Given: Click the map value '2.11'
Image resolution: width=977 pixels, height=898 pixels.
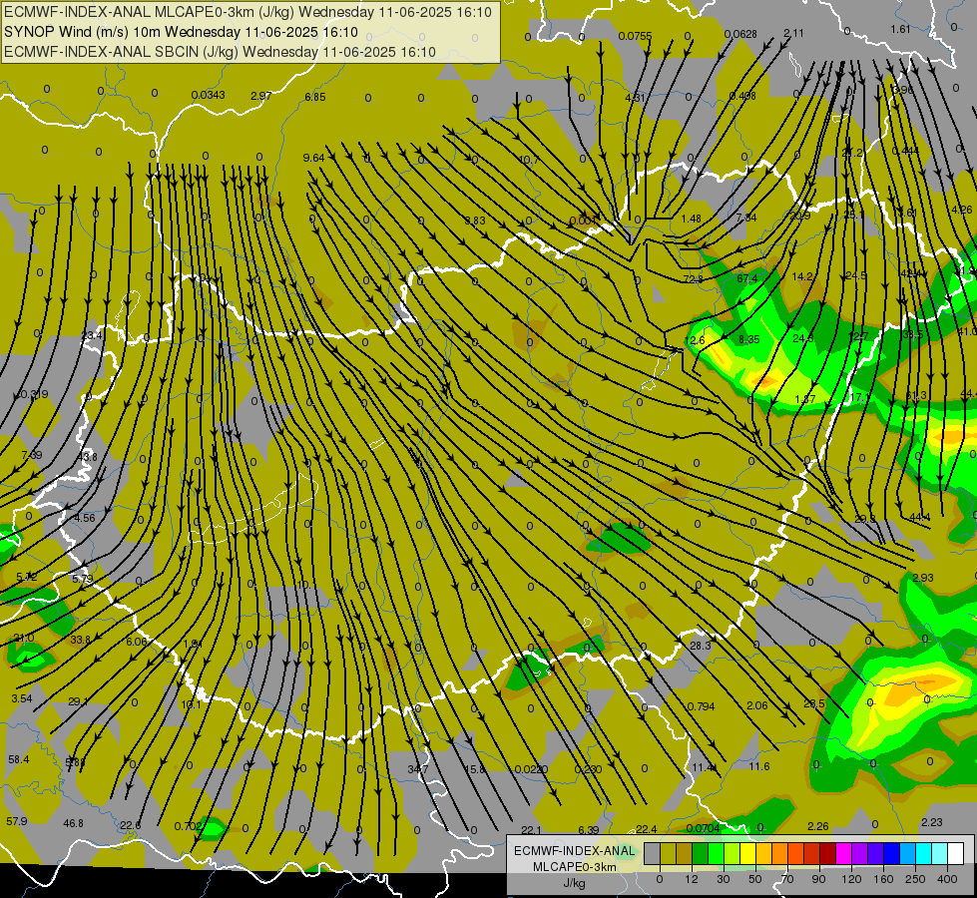Looking at the screenshot, I should click(x=793, y=33).
